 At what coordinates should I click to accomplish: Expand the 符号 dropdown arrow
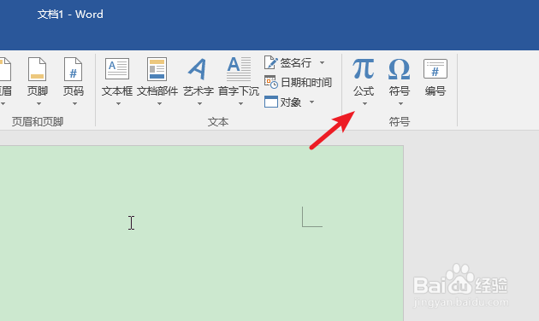click(x=400, y=103)
